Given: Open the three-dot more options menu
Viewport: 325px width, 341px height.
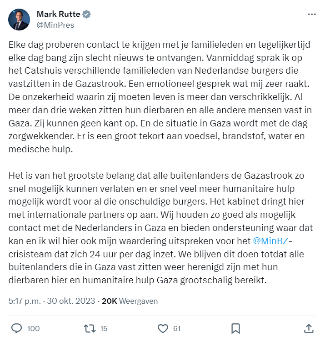Looking at the screenshot, I should pyautogui.click(x=311, y=15).
